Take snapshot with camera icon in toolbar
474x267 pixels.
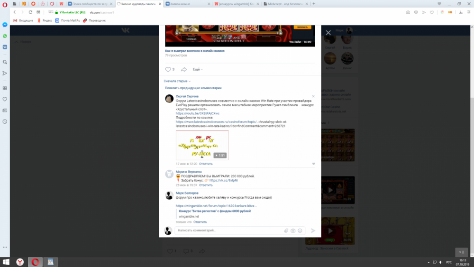pyautogui.click(x=408, y=12)
